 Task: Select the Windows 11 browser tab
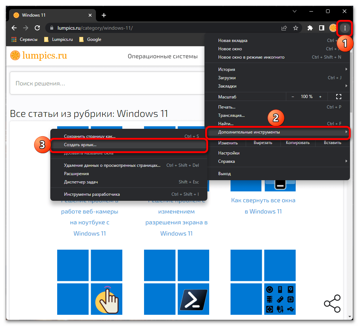[53, 15]
